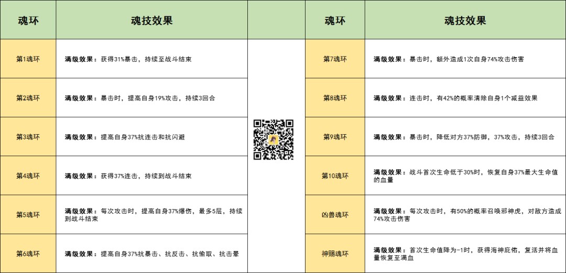Screen dimensions: 566x273
Task: Select the 第10魂环 cell
Action: (x=335, y=176)
